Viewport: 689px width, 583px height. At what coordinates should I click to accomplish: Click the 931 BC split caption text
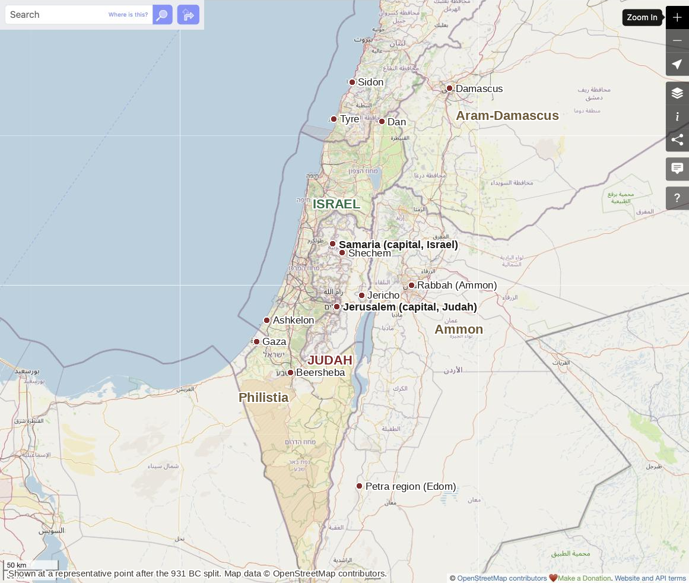click(196, 574)
